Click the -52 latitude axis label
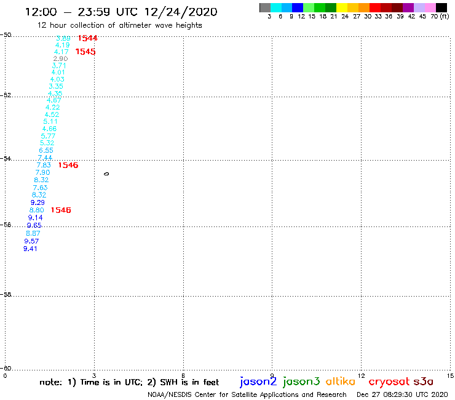The width and height of the screenshot is (455, 400). pos(6,95)
